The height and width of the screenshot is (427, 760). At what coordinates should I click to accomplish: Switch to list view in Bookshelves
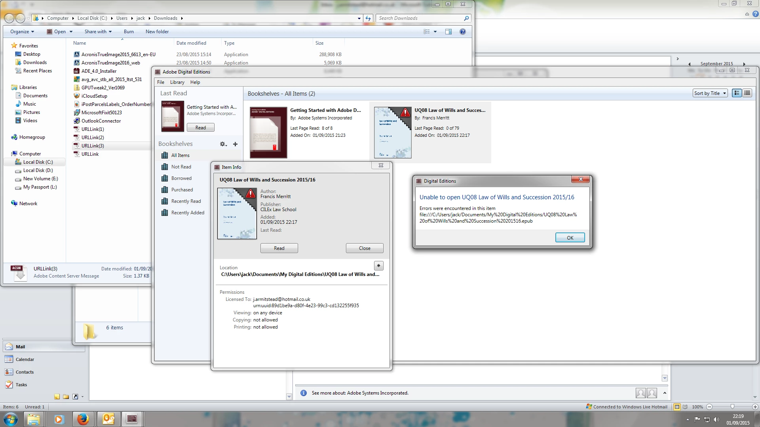[747, 93]
